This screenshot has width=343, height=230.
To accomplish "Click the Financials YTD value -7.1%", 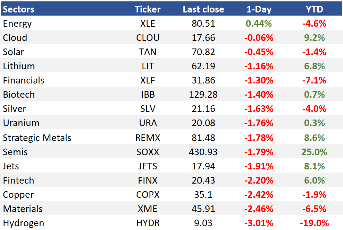I will pos(314,80).
